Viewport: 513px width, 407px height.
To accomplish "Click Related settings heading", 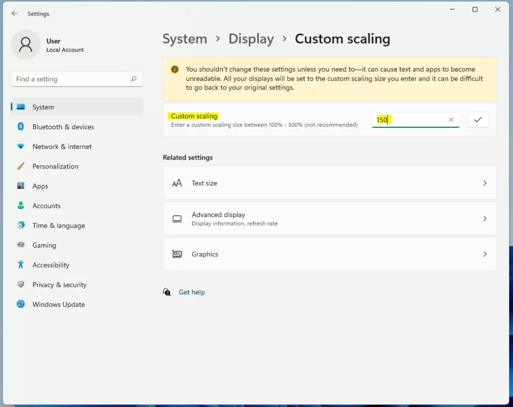I will pyautogui.click(x=188, y=157).
